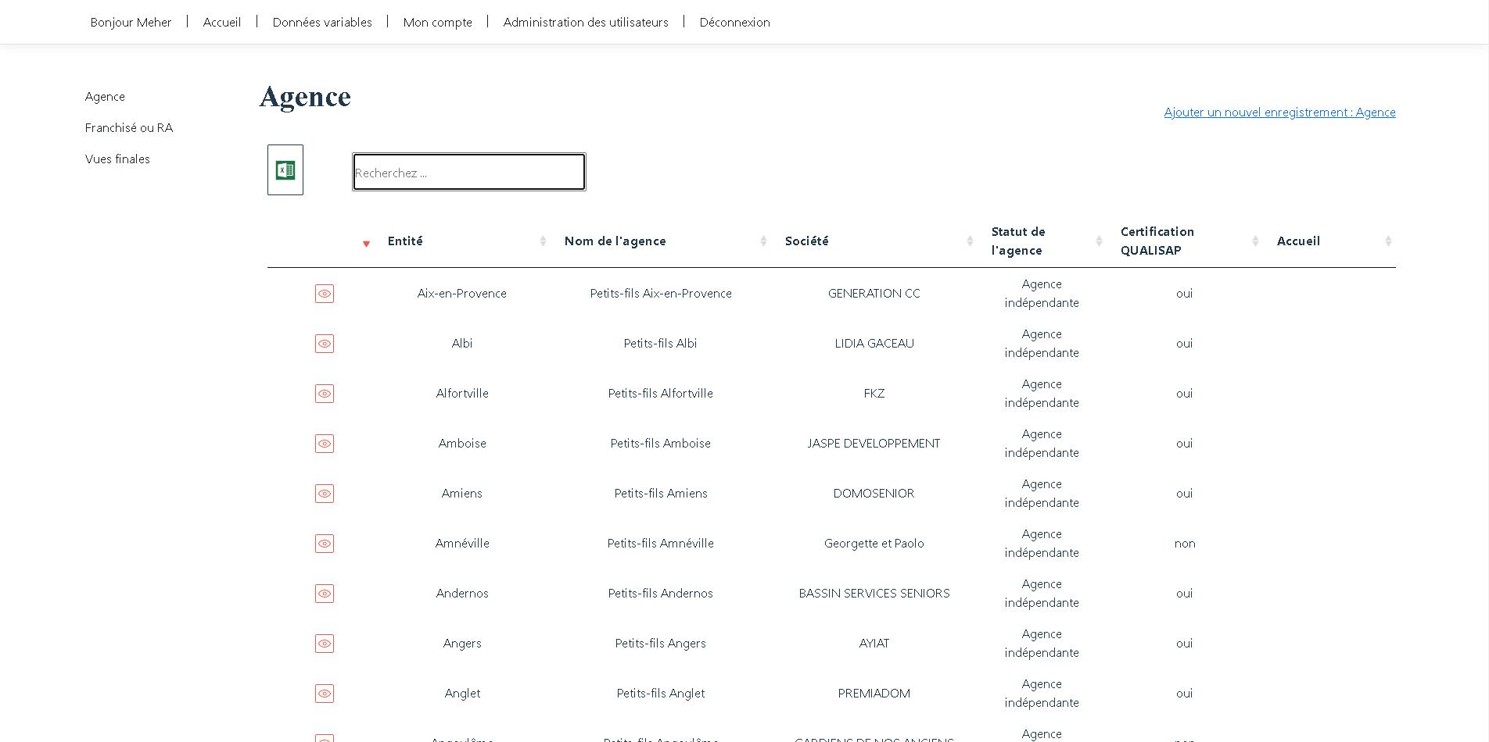
Task: Open the Andernos row eye icon
Action: [325, 594]
